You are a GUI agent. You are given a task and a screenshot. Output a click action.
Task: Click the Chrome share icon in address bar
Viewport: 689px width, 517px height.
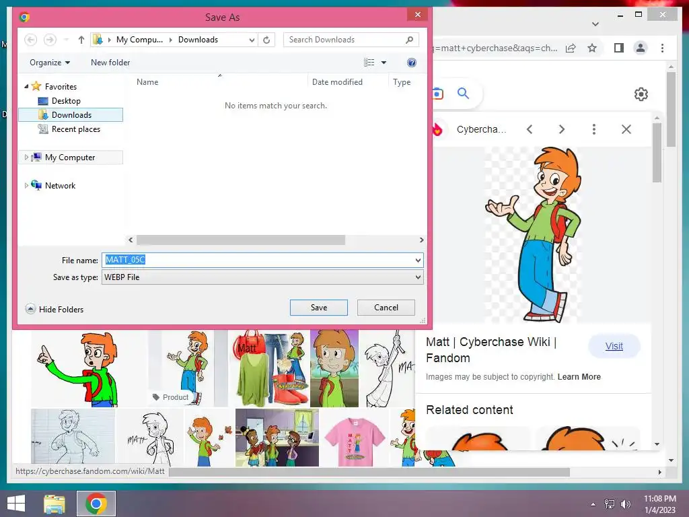click(x=571, y=48)
